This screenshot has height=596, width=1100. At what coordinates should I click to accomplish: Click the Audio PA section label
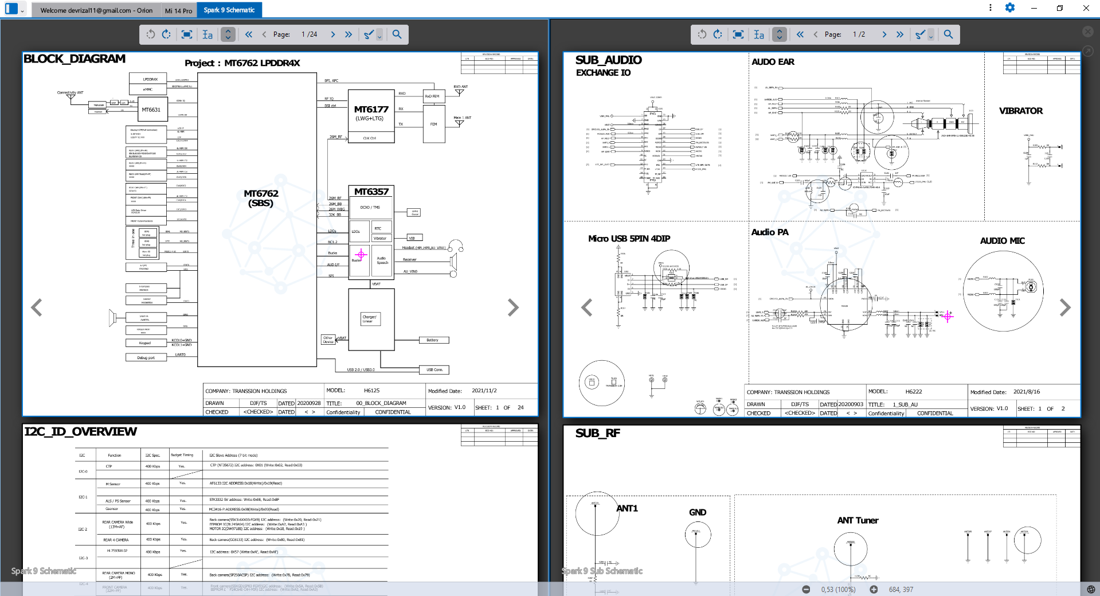point(770,232)
